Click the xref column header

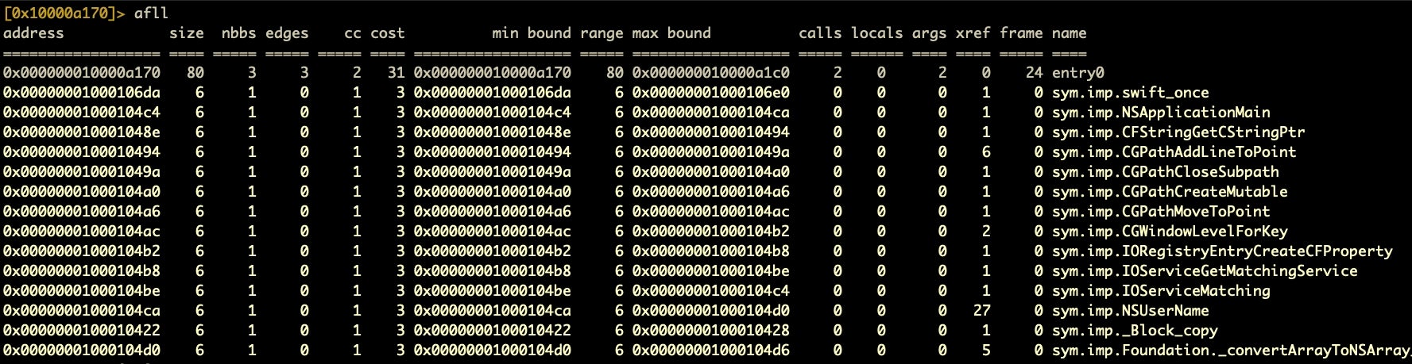973,33
